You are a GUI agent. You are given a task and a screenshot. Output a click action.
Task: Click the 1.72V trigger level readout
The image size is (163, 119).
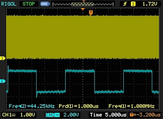point(150,4)
